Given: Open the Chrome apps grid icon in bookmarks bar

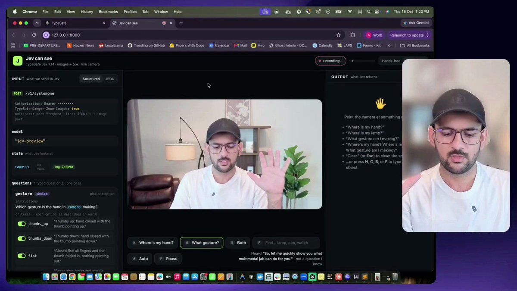Looking at the screenshot, I should (x=13, y=45).
